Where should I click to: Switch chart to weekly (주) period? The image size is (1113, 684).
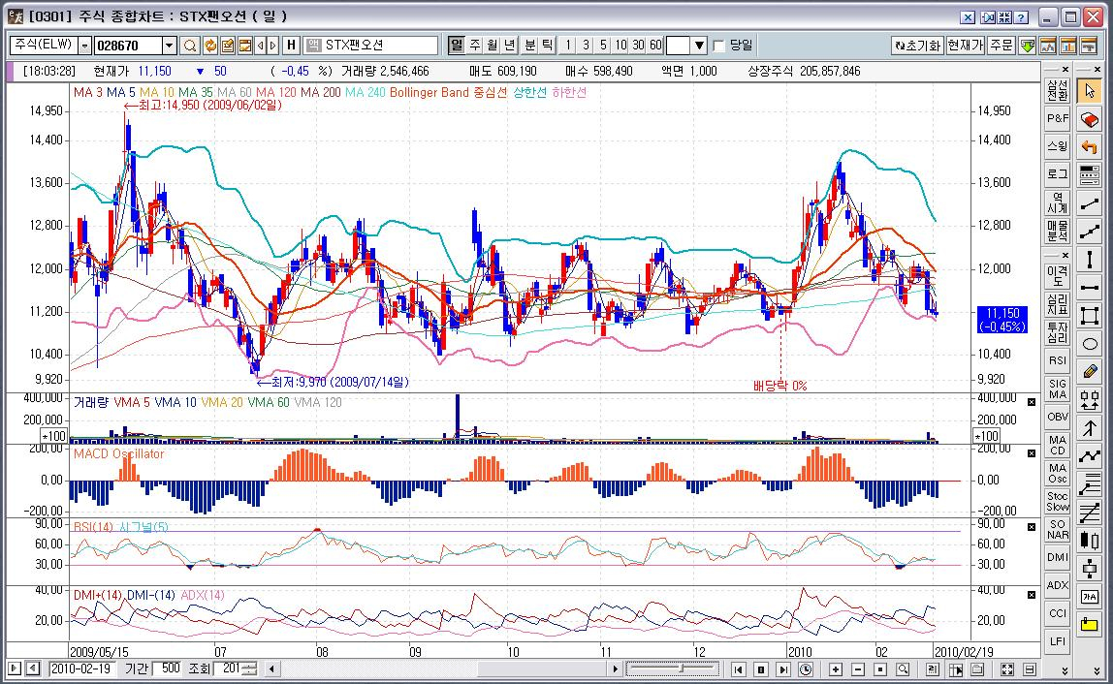click(475, 46)
